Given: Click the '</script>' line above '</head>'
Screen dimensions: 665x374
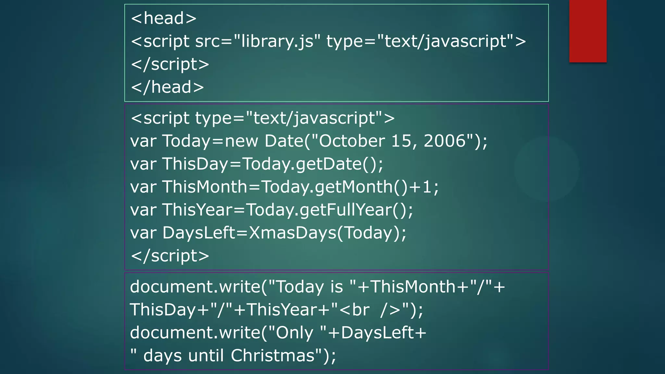Looking at the screenshot, I should (x=170, y=64).
